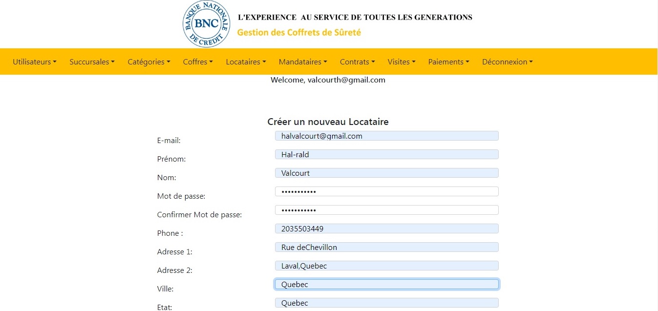Open the Mandataires menu
The height and width of the screenshot is (311, 658).
click(x=302, y=62)
